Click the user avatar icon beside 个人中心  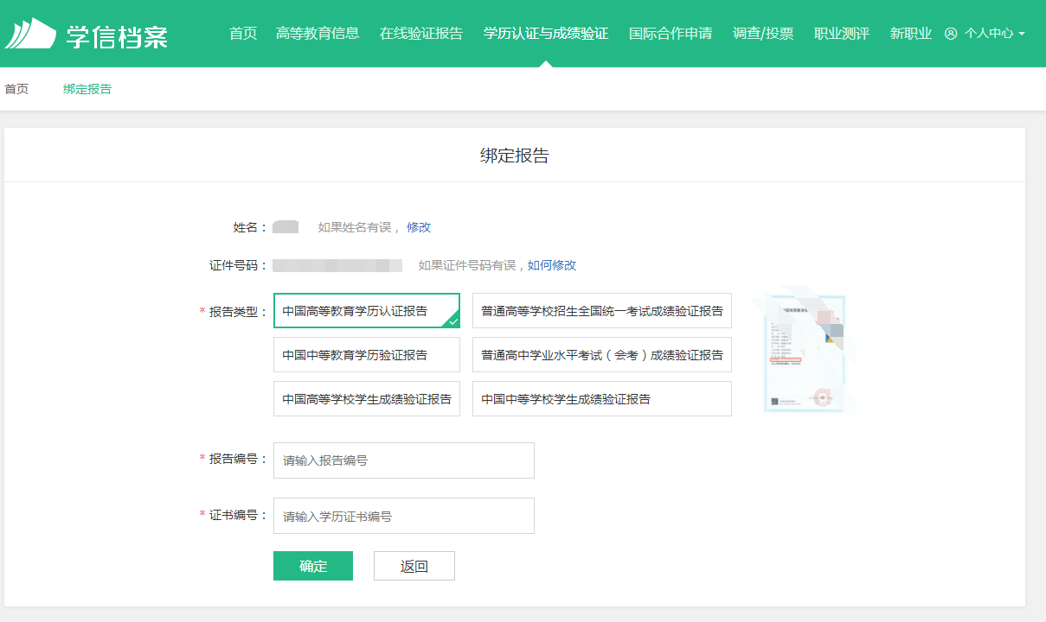[x=951, y=34]
